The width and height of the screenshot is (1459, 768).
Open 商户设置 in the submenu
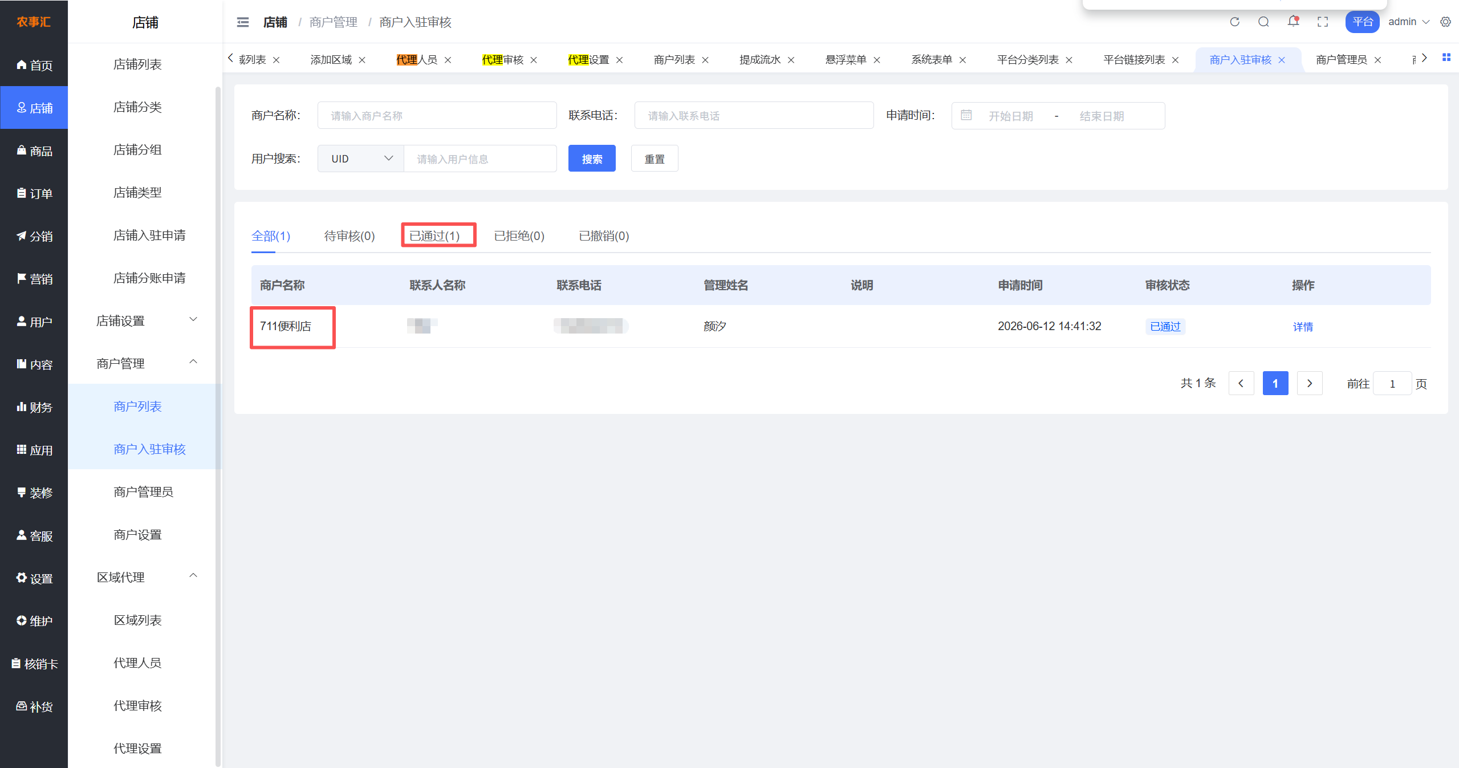[137, 534]
